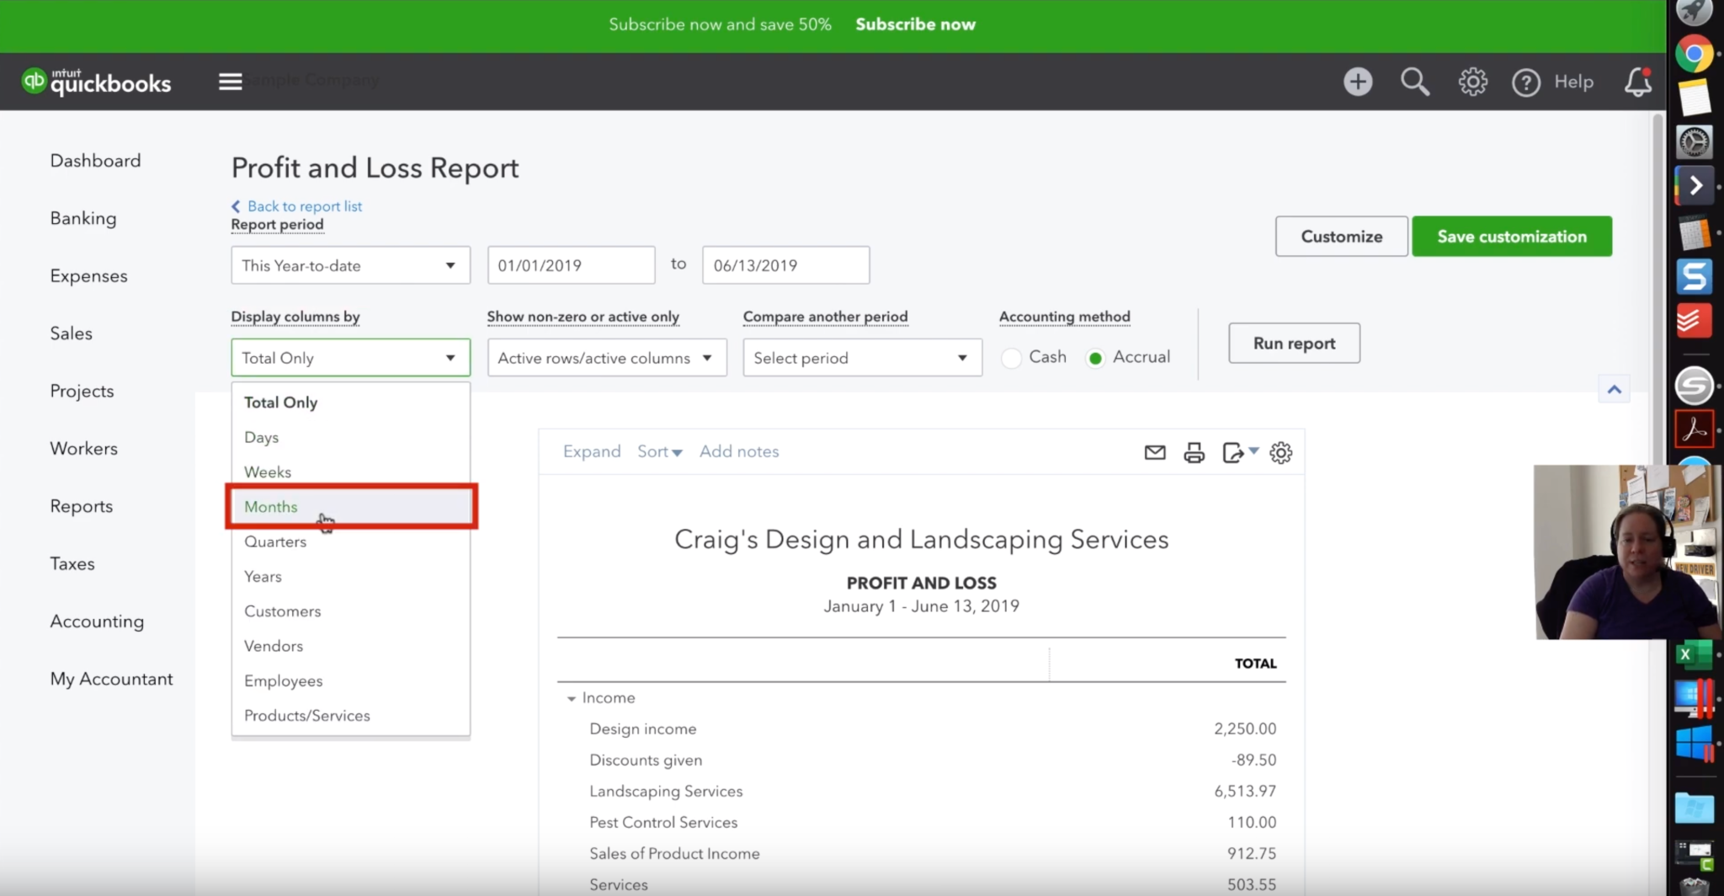Click the export report icon
Screen dimensions: 1724x896
pos(1233,453)
